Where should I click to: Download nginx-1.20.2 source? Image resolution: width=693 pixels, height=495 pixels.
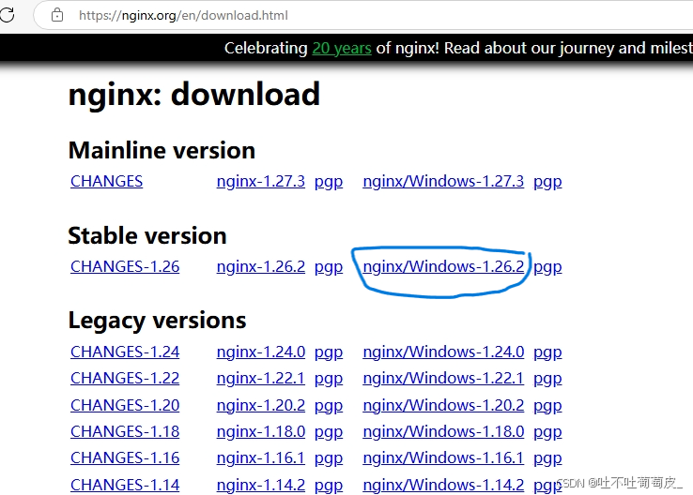(261, 405)
